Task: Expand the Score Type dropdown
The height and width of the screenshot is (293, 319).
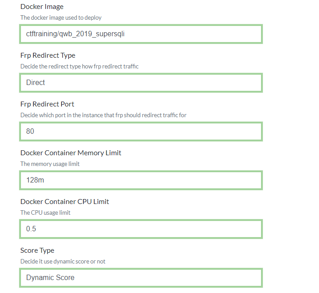Action: (x=141, y=278)
